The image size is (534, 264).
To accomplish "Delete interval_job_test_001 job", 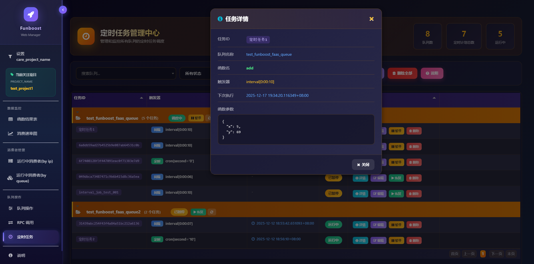I will (x=414, y=194).
